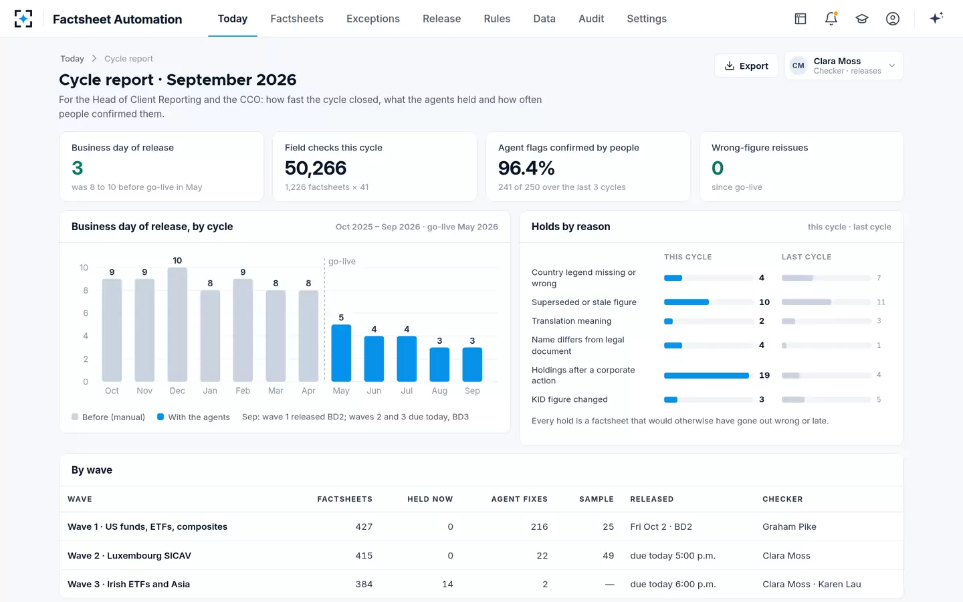Click the FACTSHEETS column header
The height and width of the screenshot is (602, 963).
click(x=344, y=499)
